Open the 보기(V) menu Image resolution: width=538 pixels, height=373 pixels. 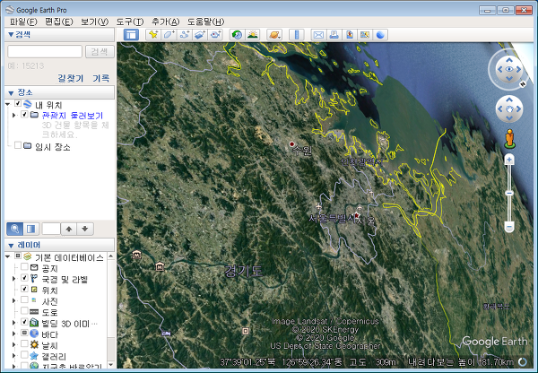click(94, 22)
